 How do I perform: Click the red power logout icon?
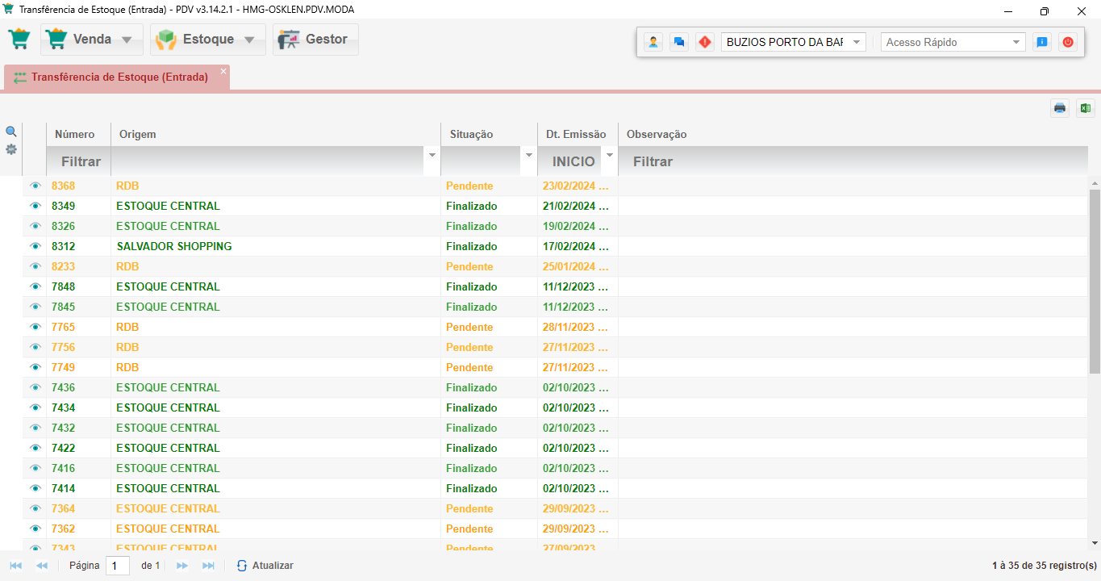click(x=1068, y=42)
